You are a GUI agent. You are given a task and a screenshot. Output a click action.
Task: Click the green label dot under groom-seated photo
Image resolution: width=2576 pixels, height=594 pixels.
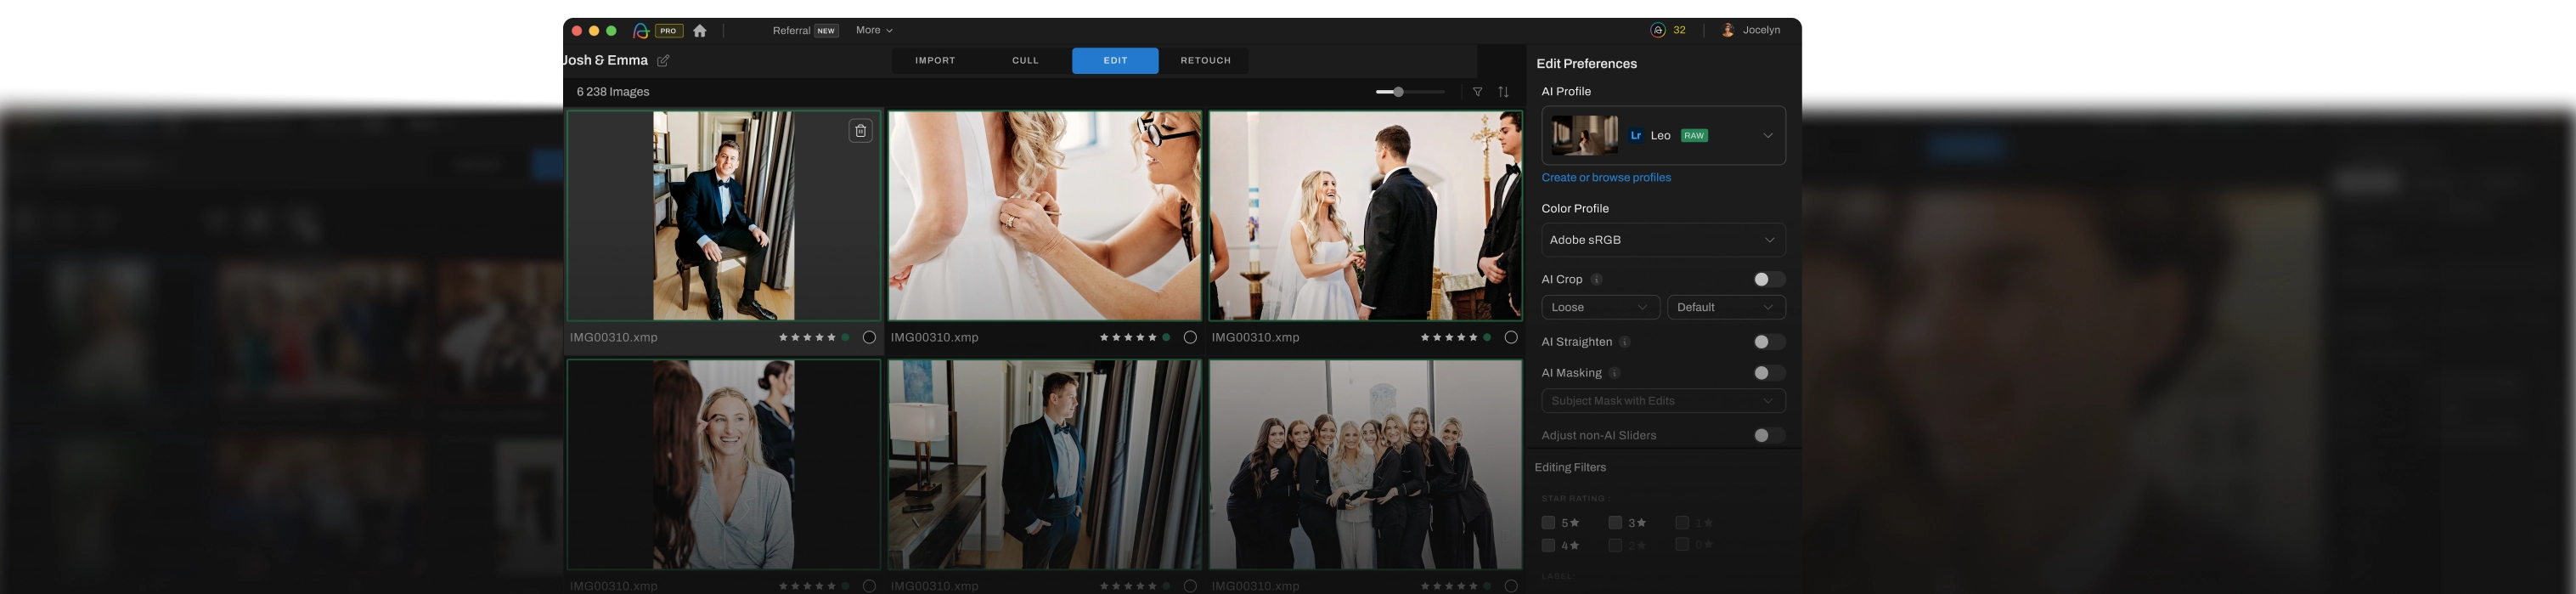click(x=846, y=338)
